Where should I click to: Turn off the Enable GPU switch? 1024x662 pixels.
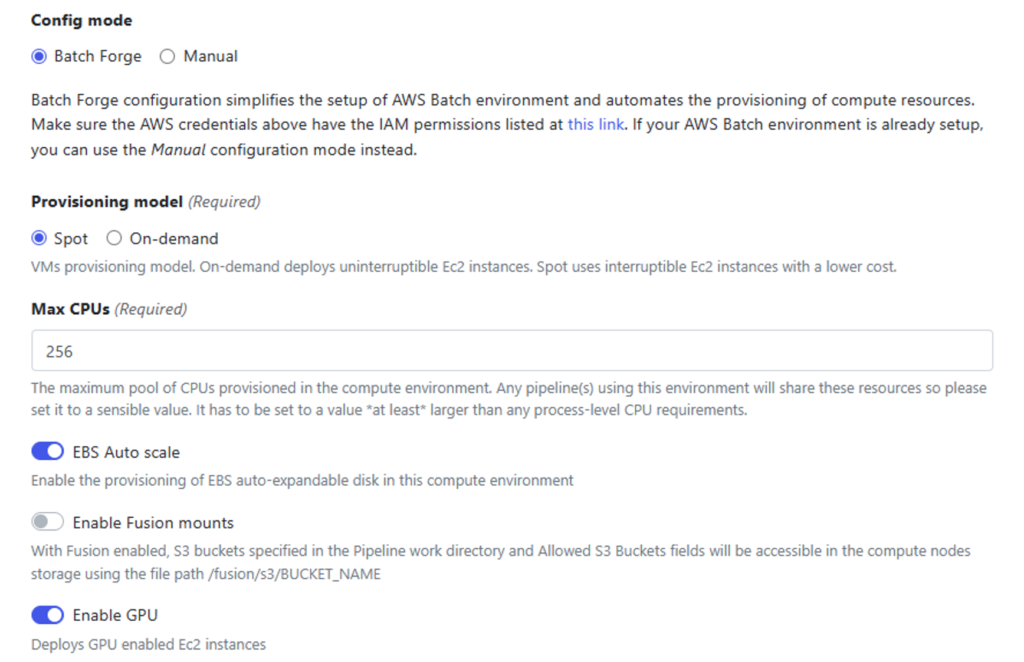tap(47, 615)
